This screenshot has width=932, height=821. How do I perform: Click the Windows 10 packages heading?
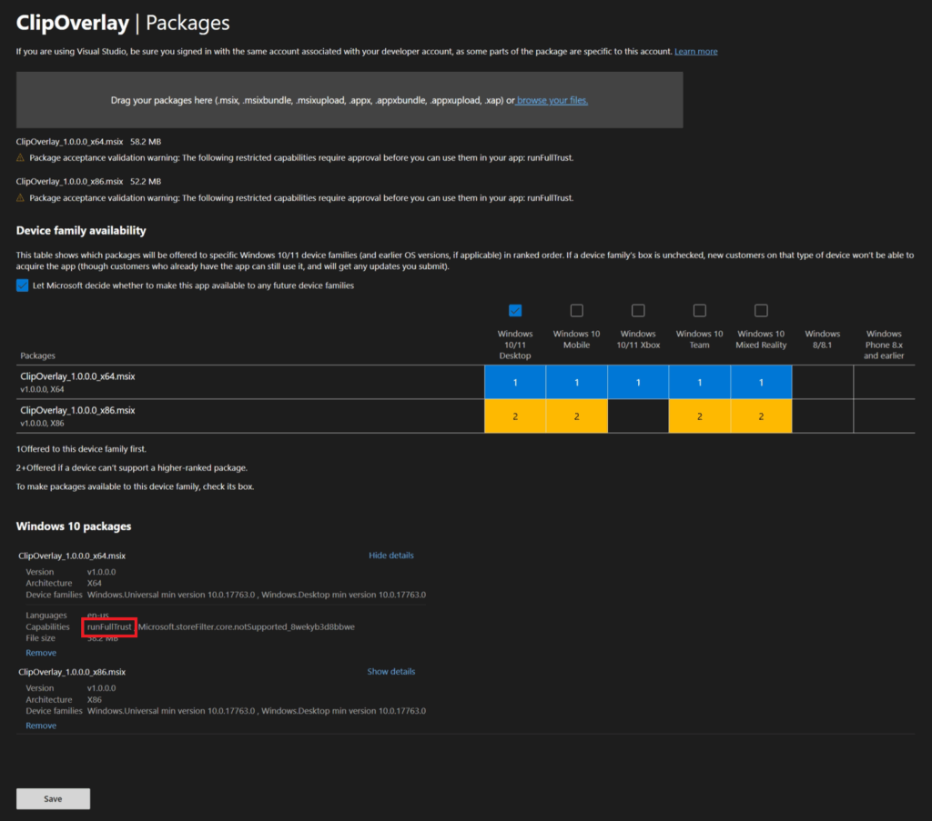point(74,526)
